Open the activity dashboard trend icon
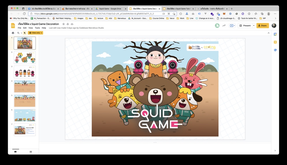The height and width of the screenshot is (165, 287). (x=224, y=25)
